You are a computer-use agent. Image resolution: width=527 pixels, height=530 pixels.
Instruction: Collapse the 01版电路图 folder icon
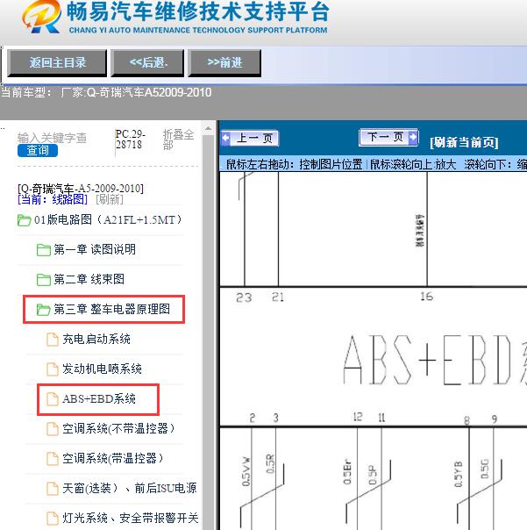[x=24, y=220]
